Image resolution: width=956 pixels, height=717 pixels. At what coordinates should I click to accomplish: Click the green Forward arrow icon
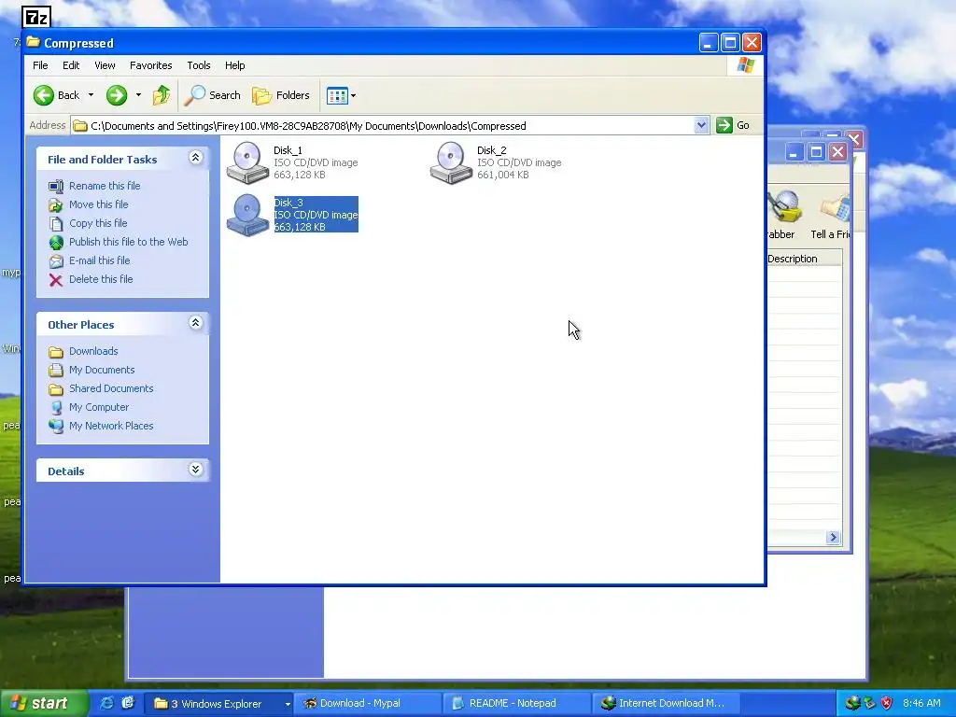[x=117, y=95]
